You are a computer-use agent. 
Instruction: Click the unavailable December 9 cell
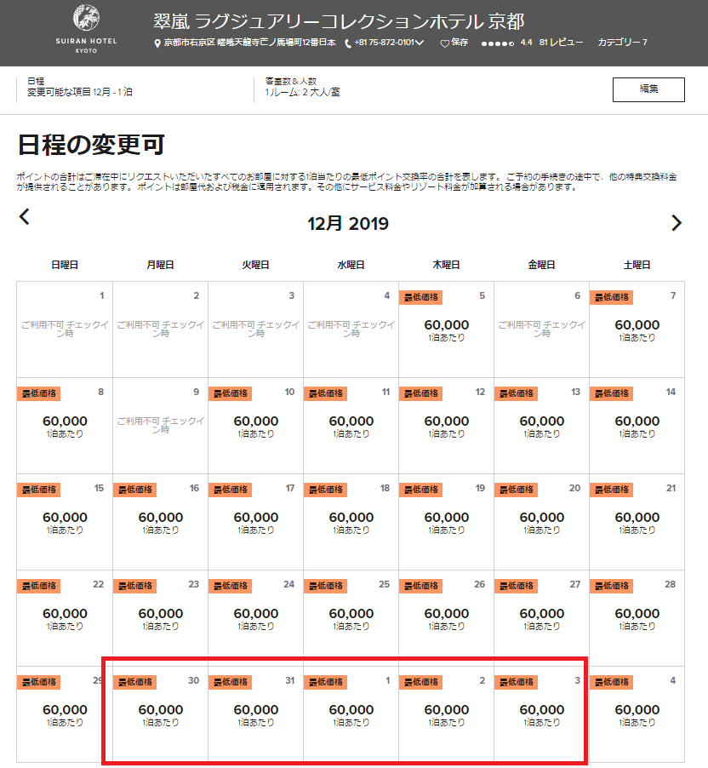(161, 425)
